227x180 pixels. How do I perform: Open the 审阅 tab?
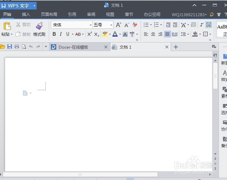[91, 15]
